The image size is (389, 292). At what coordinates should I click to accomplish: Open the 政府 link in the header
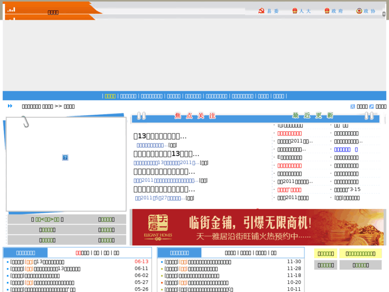coord(337,11)
